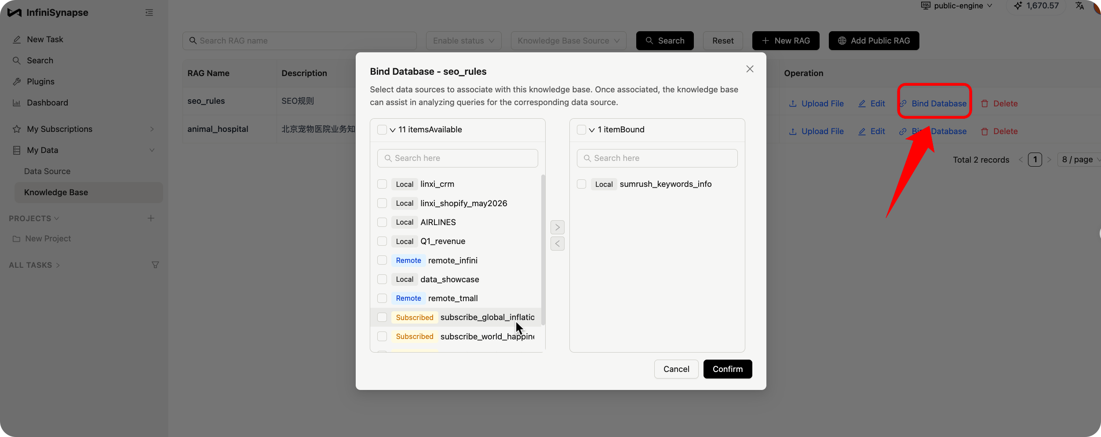This screenshot has height=437, width=1101.
Task: Edit the animal_hospital knowledge base
Action: (x=871, y=131)
